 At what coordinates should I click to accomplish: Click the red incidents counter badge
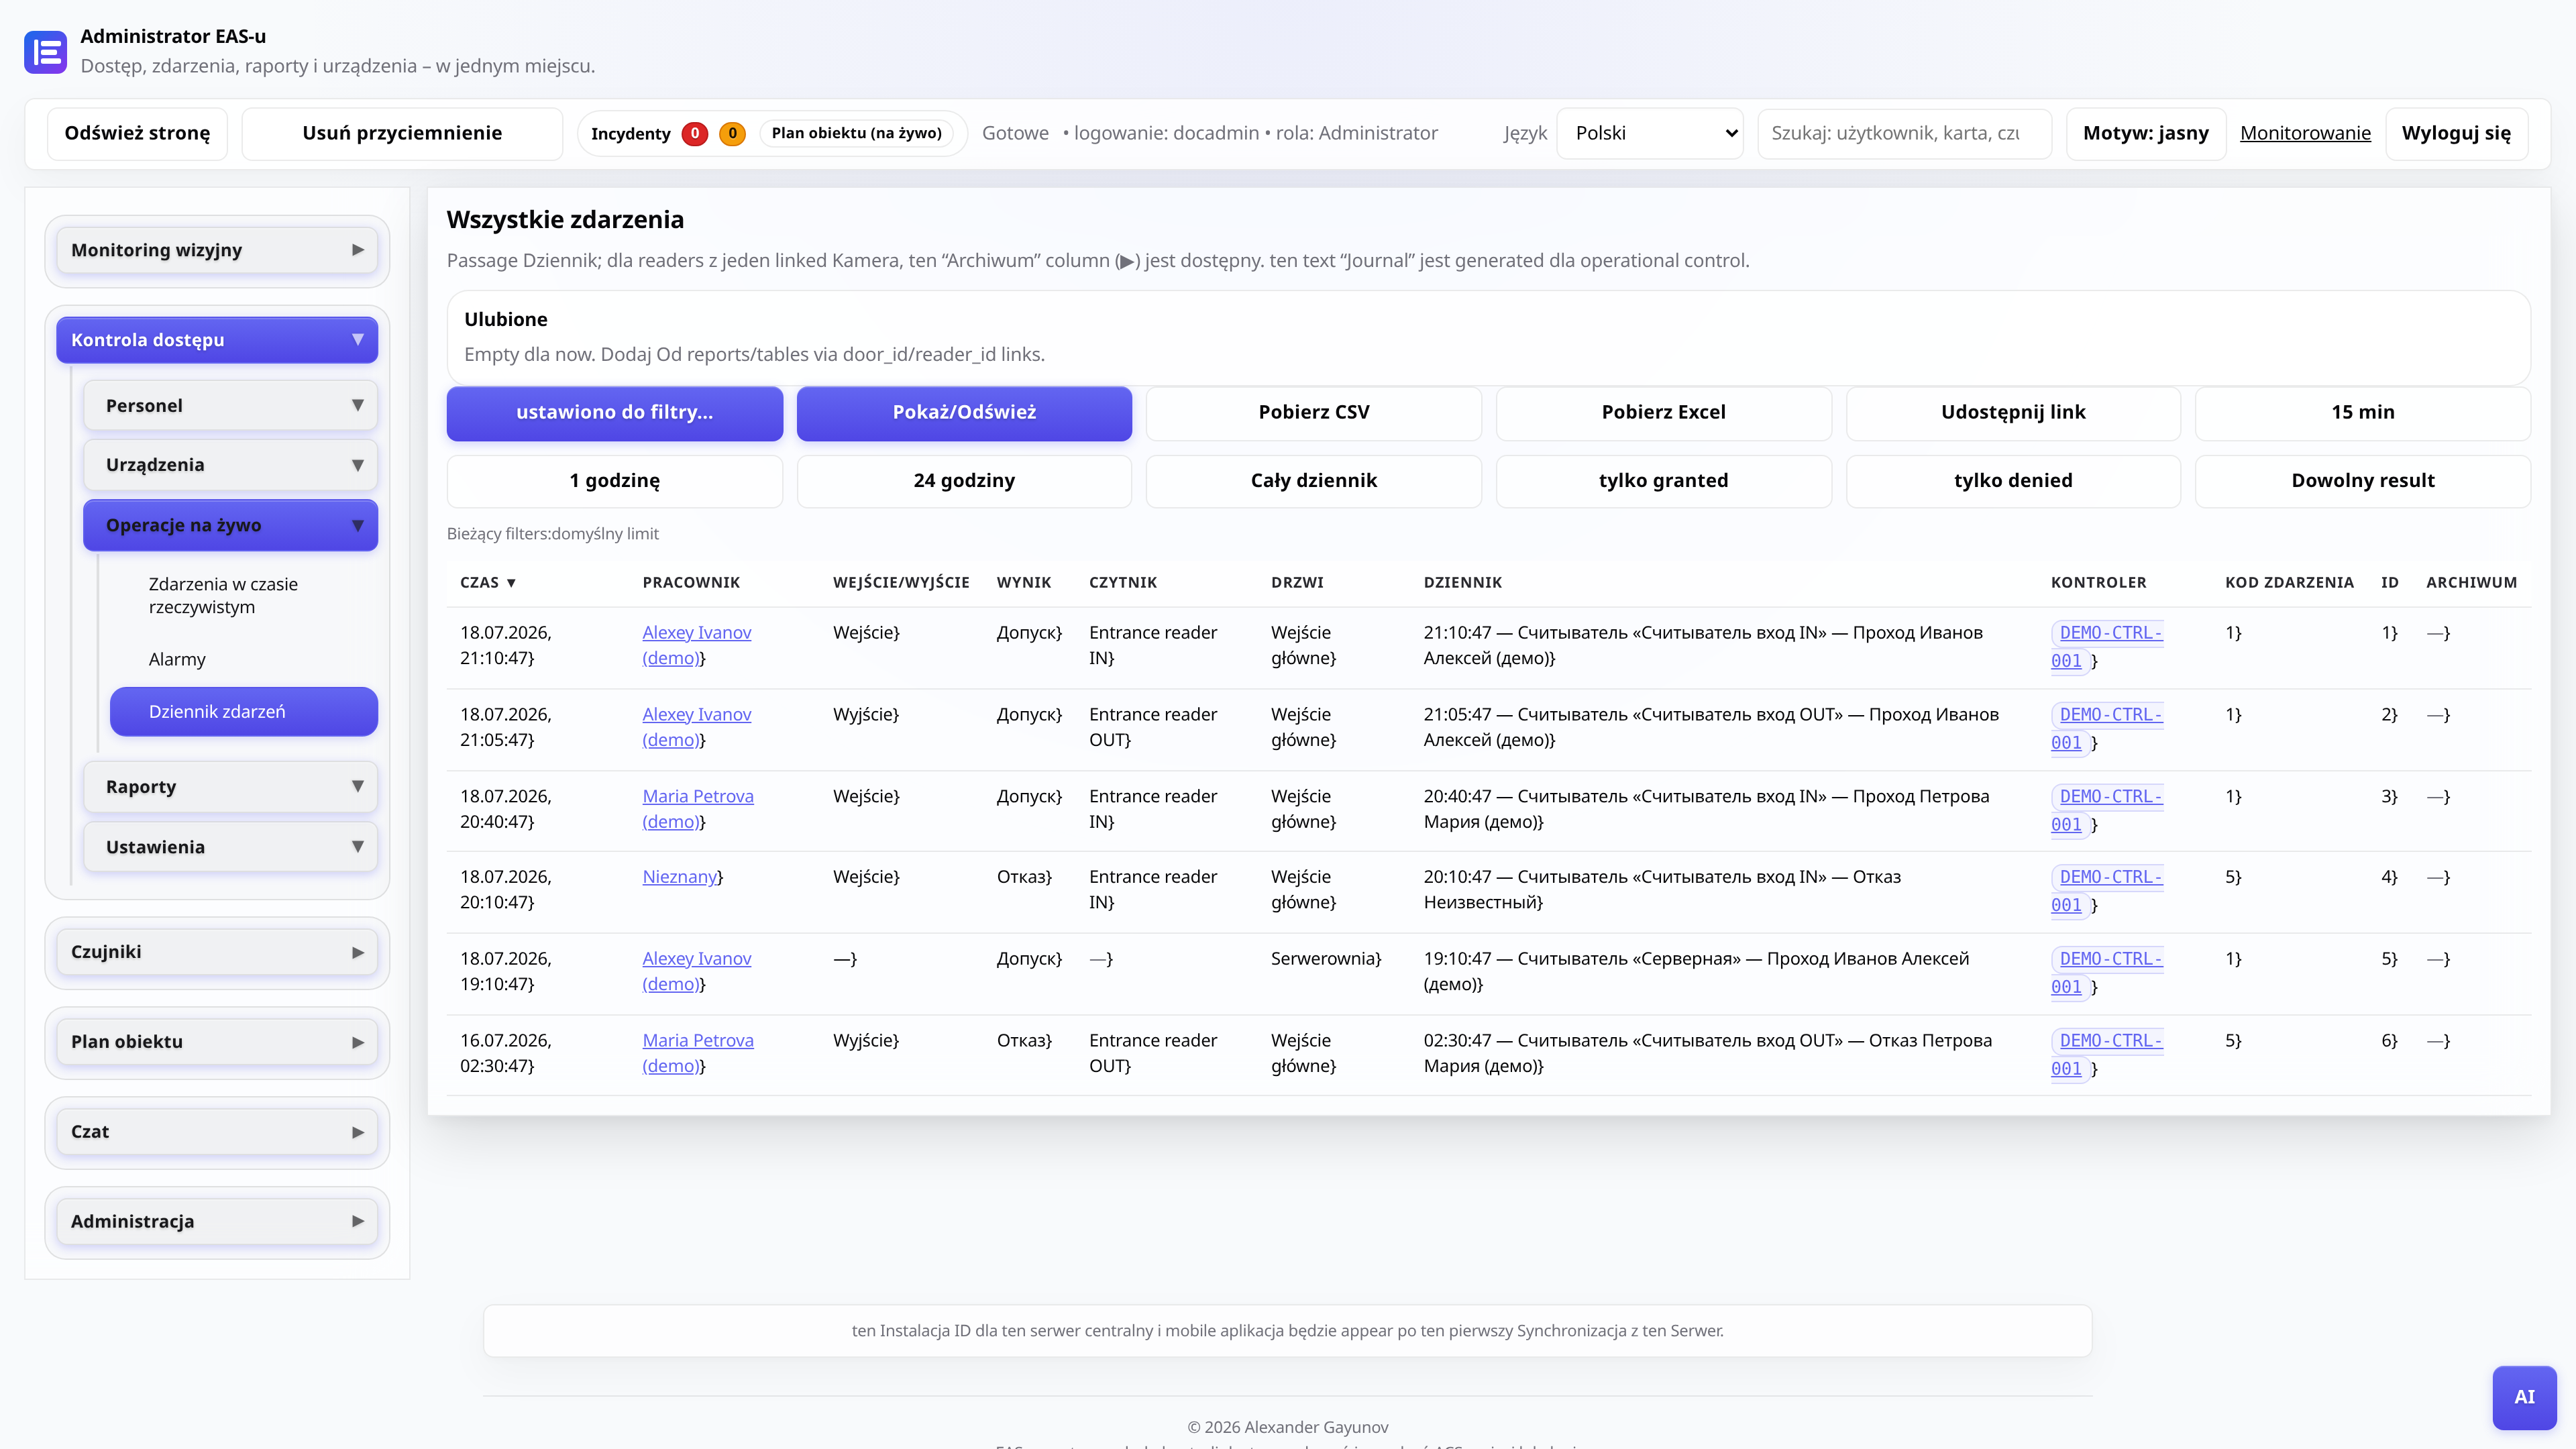click(x=694, y=133)
